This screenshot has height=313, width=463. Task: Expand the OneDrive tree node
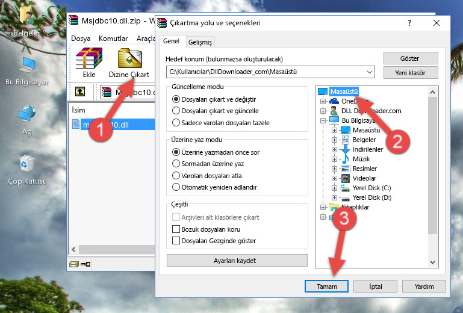(x=323, y=101)
